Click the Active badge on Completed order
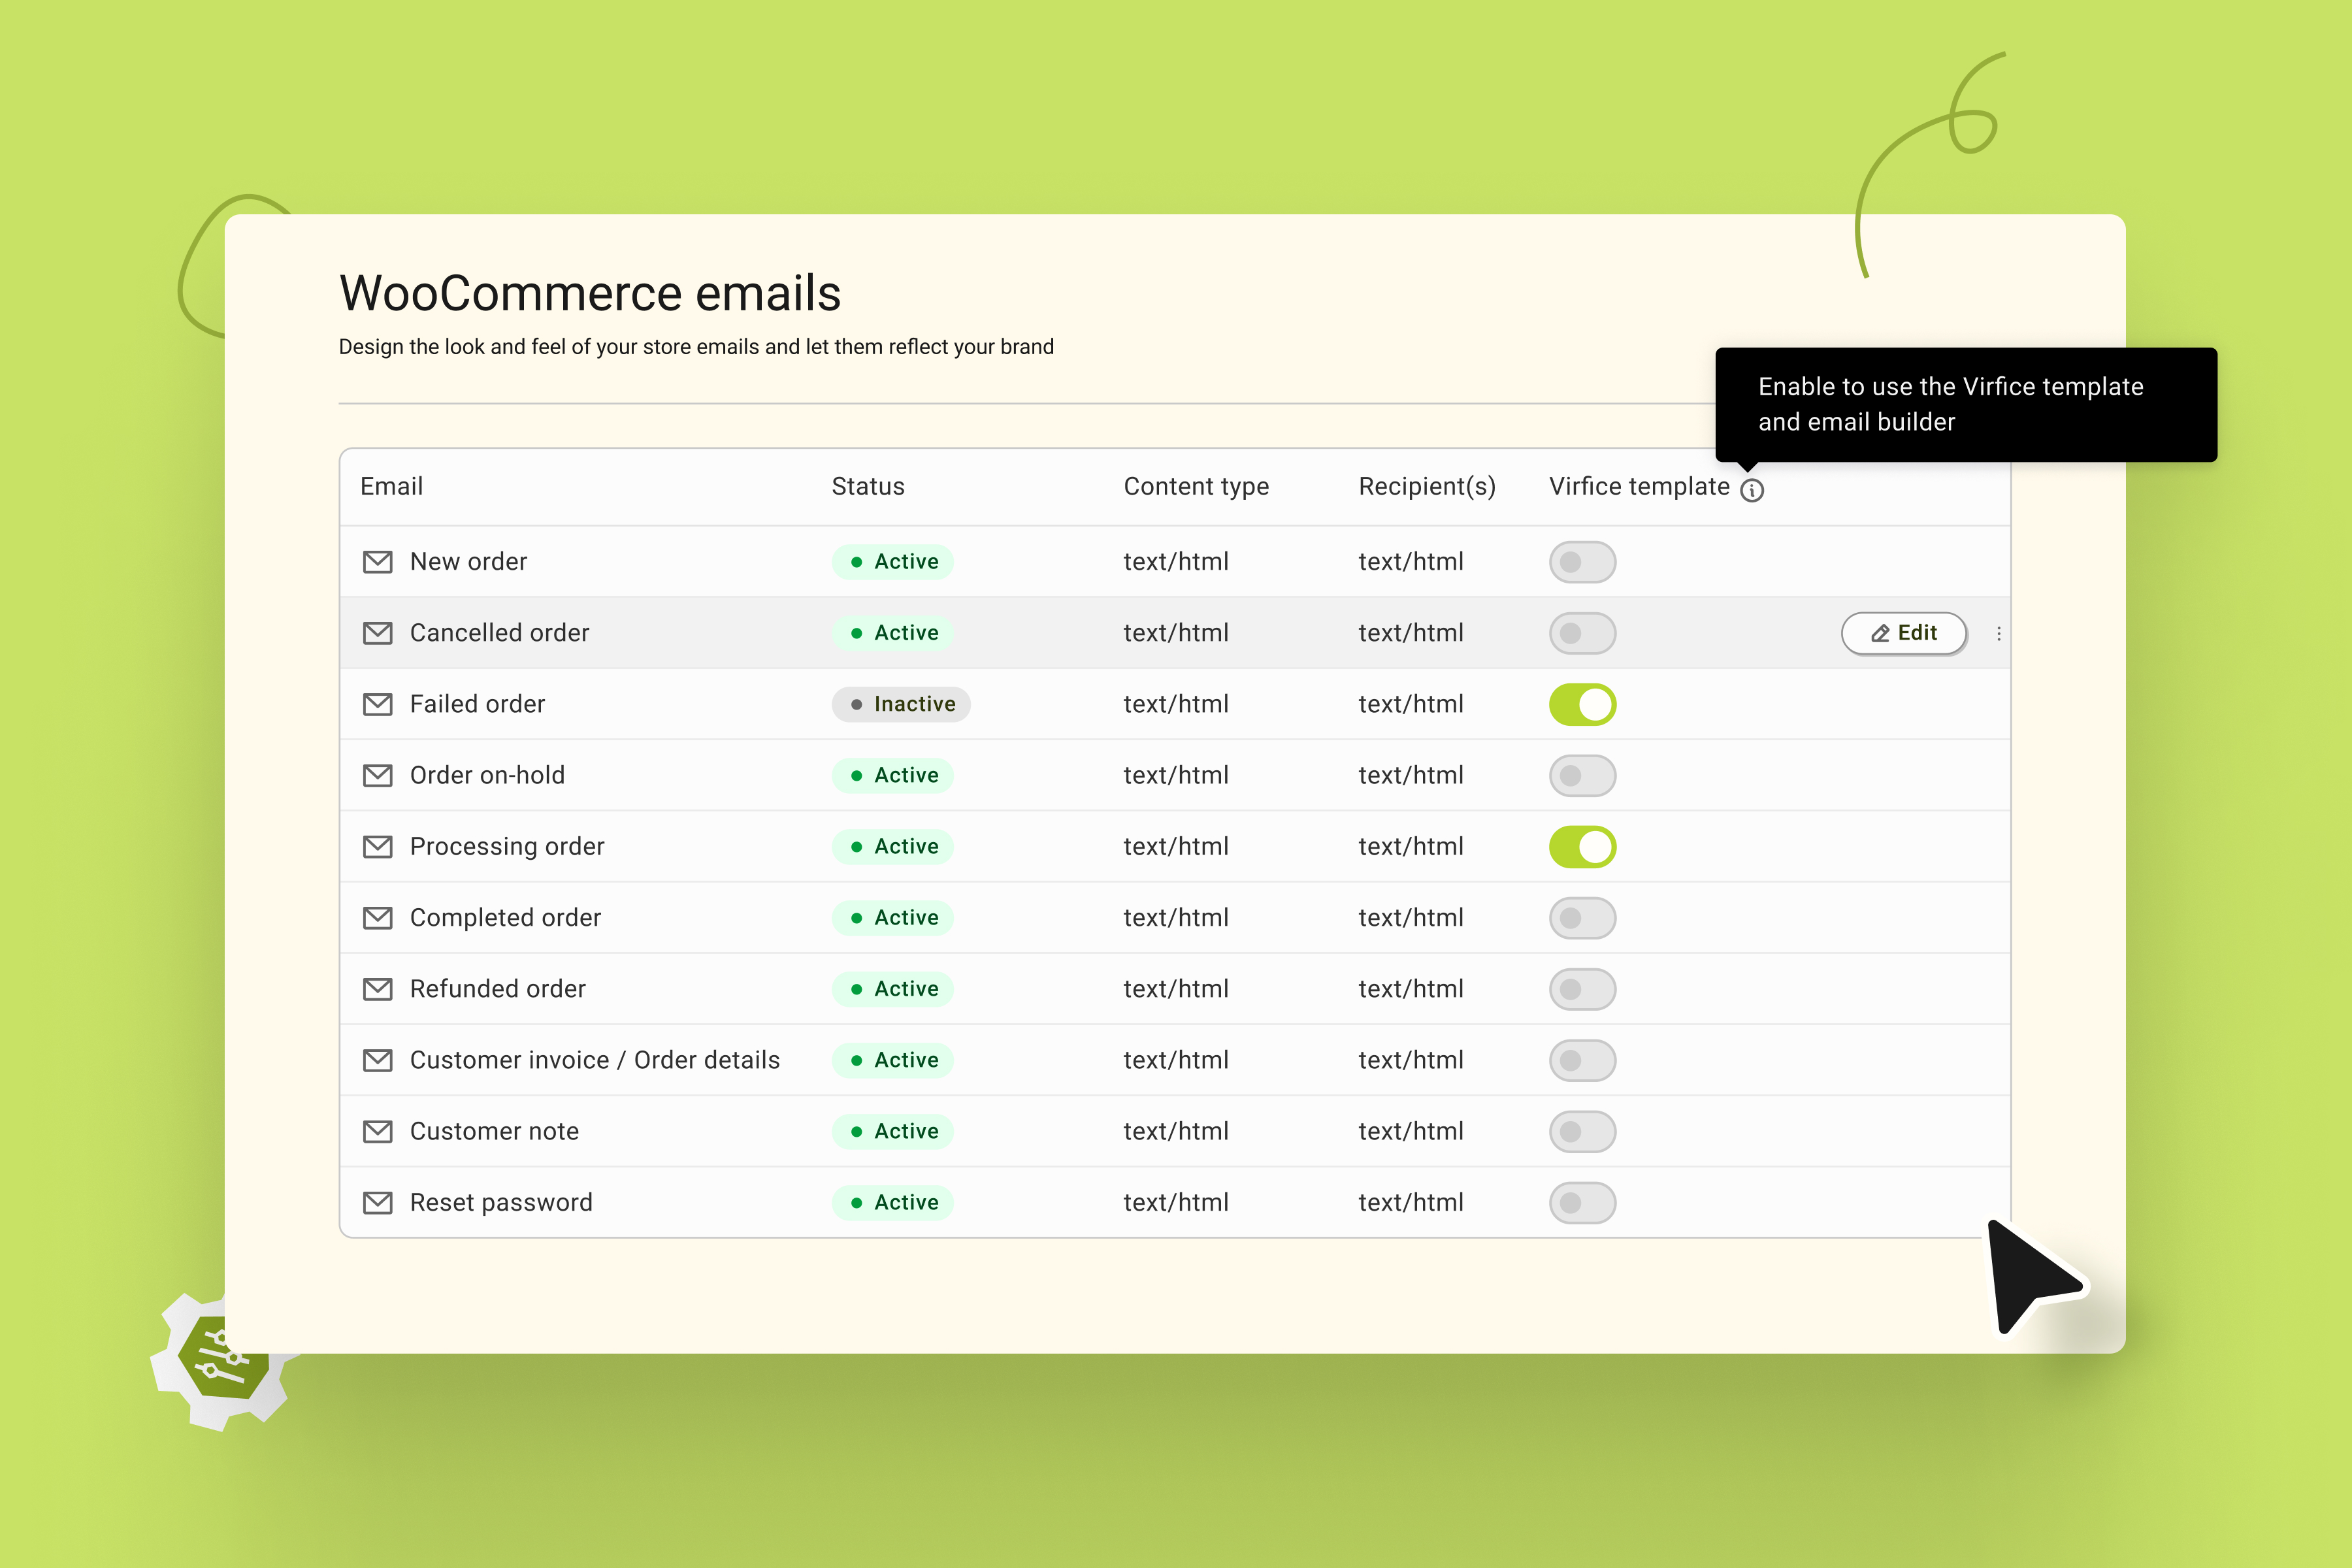 pos(892,918)
